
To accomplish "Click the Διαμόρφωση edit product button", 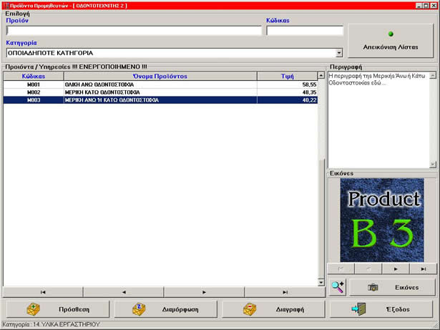I will [165, 309].
